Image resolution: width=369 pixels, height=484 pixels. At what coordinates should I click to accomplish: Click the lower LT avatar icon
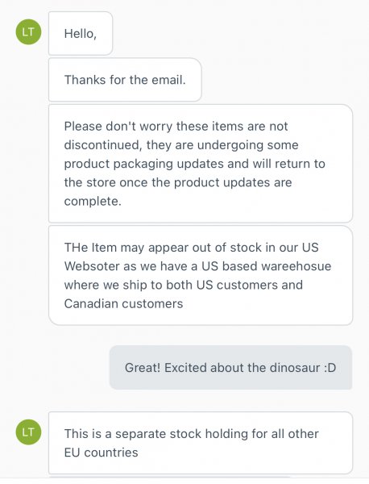28,432
